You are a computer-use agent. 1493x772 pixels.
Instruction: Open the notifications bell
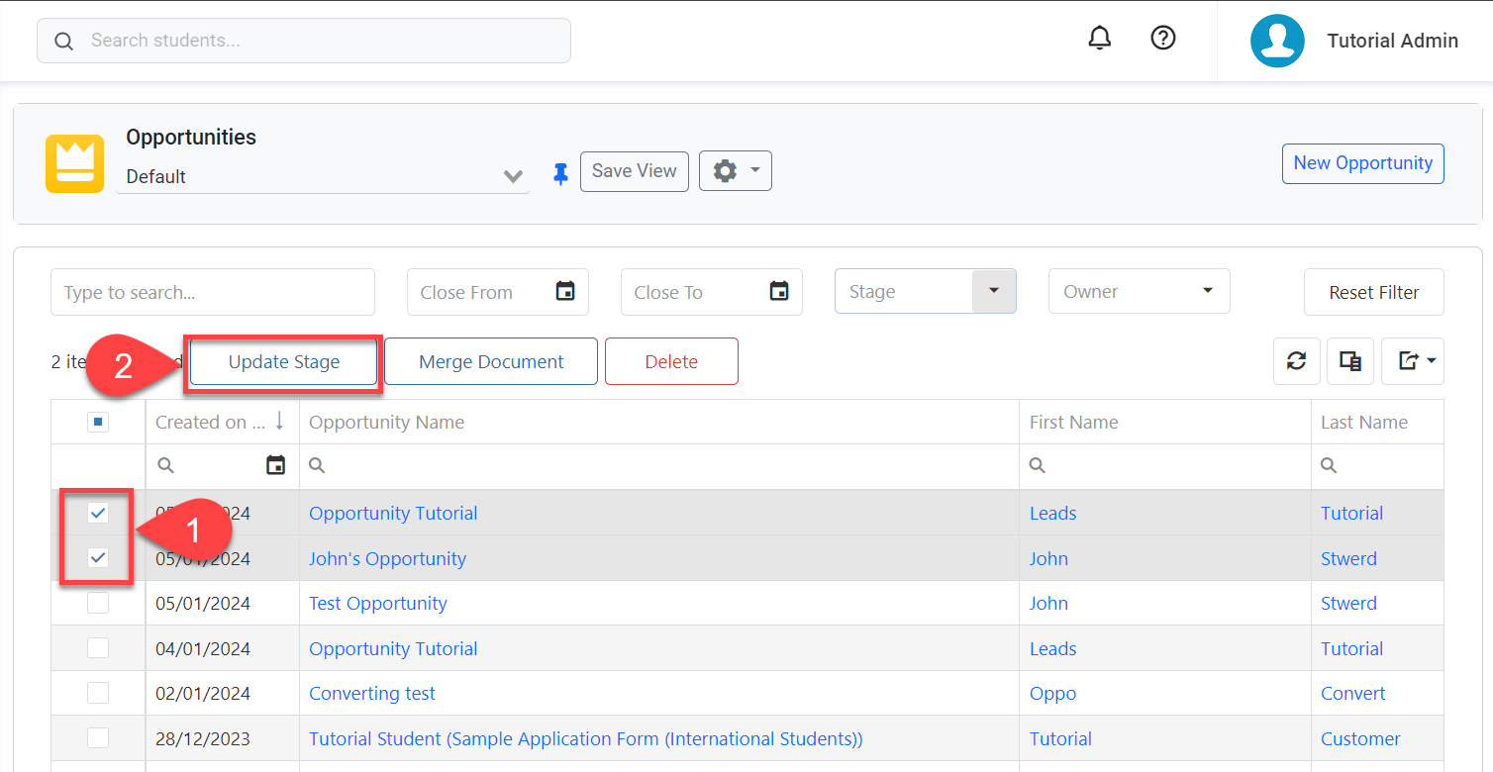click(1099, 39)
